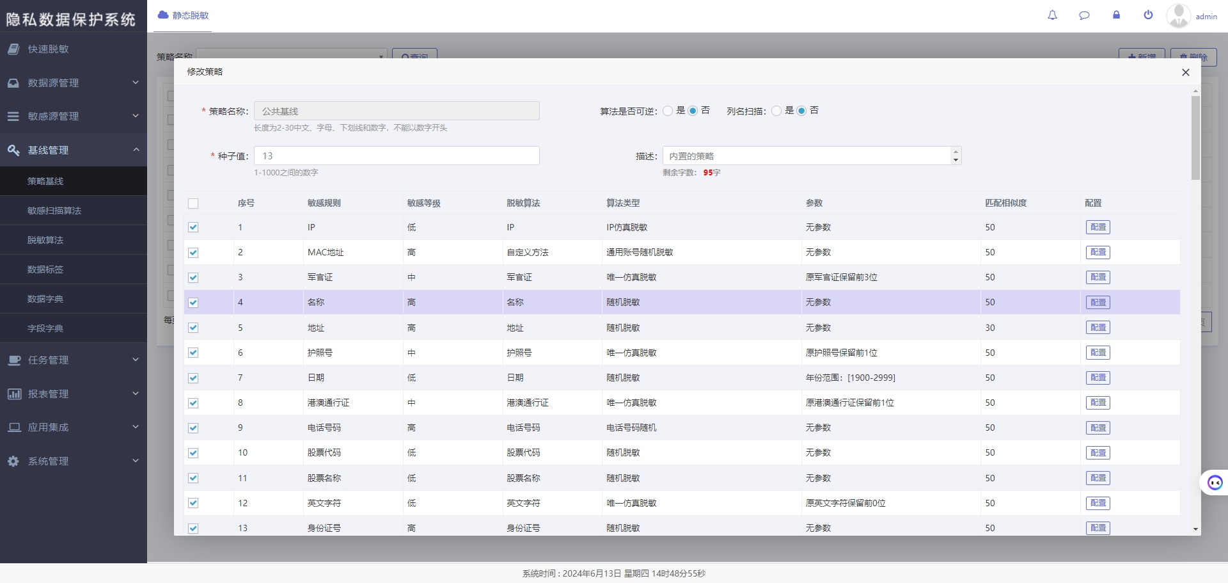
Task: Click the 快速脱敏 sidebar icon
Action: tap(13, 49)
